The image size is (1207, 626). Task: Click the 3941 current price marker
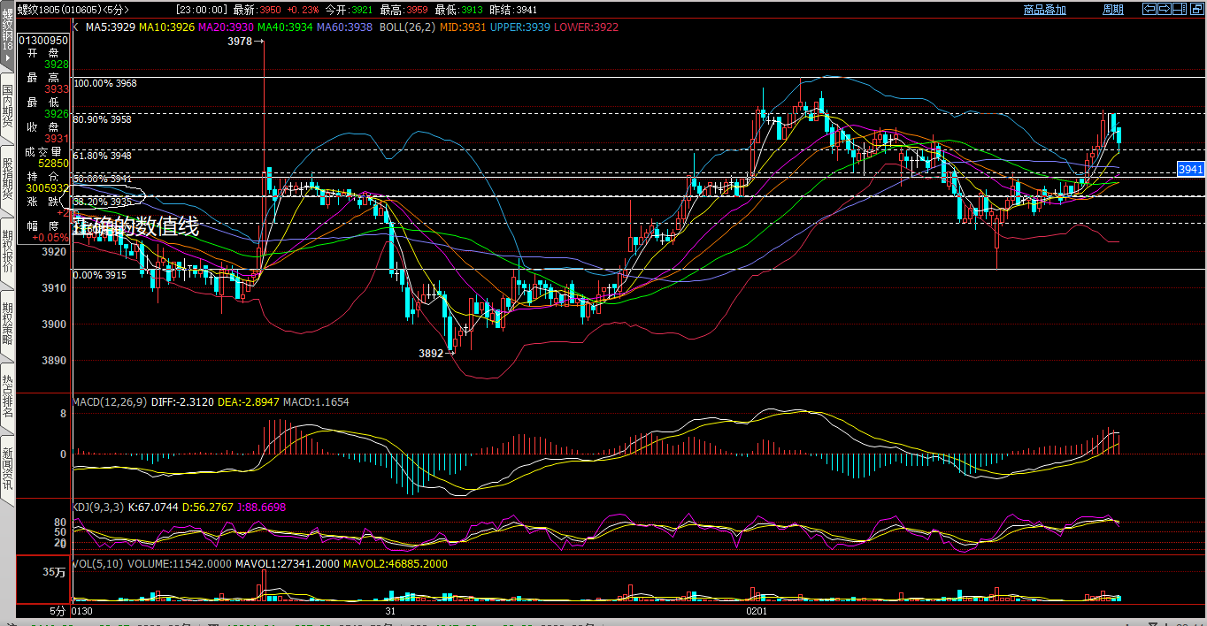pos(1190,169)
